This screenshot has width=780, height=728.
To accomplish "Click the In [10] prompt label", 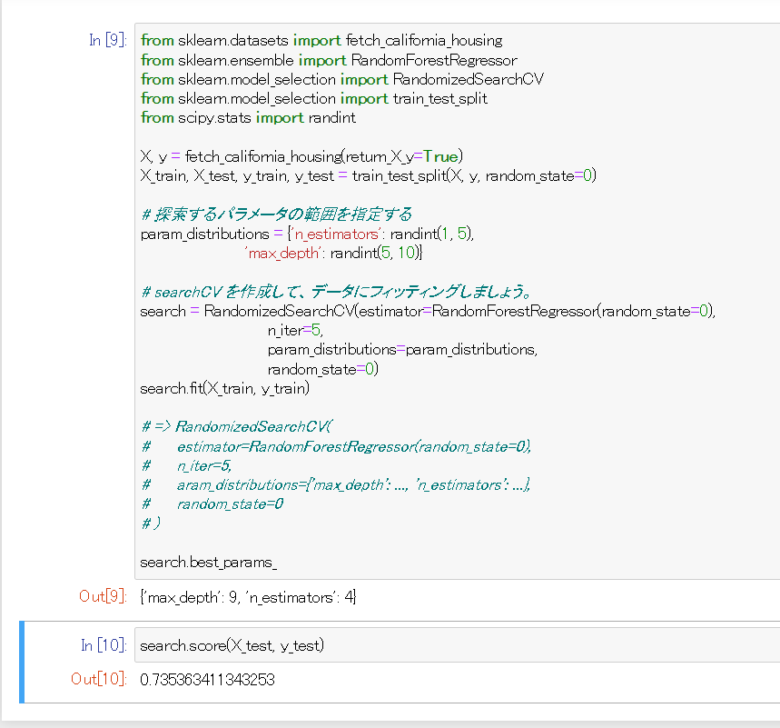I will pyautogui.click(x=104, y=645).
